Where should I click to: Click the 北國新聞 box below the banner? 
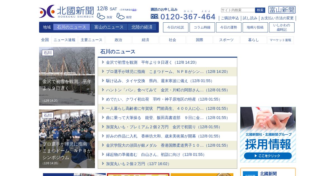point(268,172)
